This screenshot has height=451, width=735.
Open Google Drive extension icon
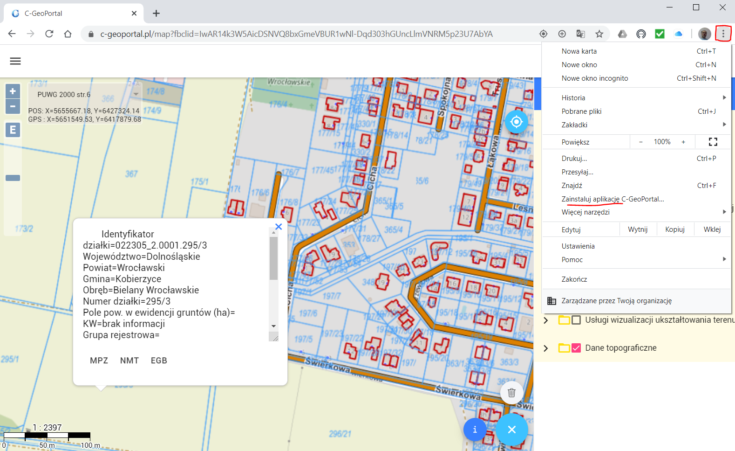click(622, 34)
